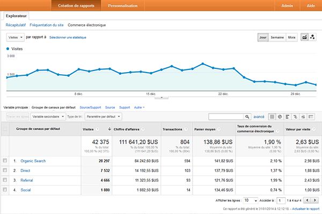322x214 pixels.
Task: Open help for Visites column
Action: pos(97,129)
